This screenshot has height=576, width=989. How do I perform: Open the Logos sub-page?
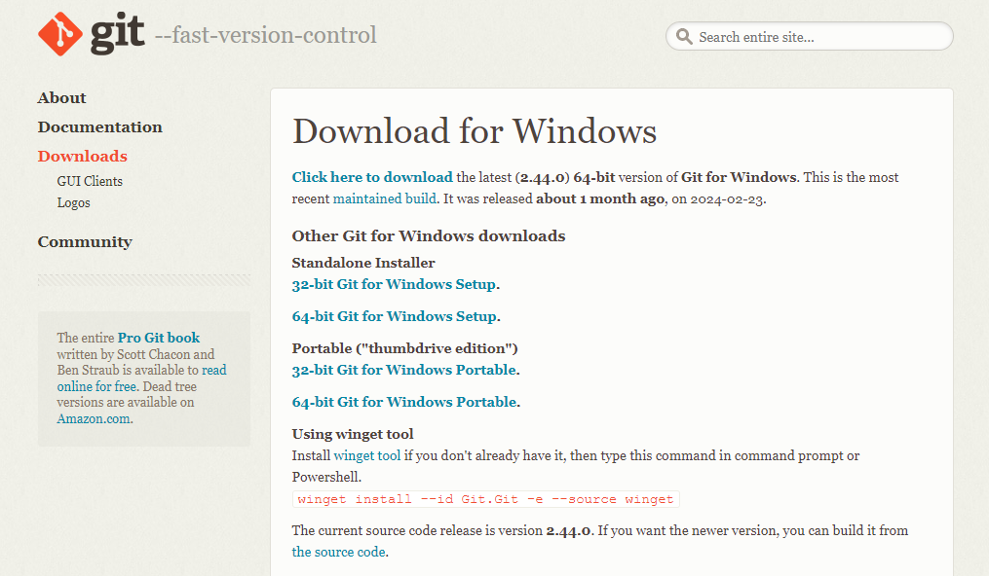73,202
